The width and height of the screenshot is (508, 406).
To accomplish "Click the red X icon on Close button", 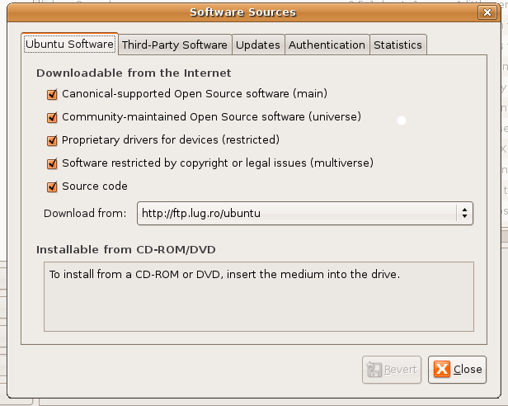I will (x=442, y=370).
